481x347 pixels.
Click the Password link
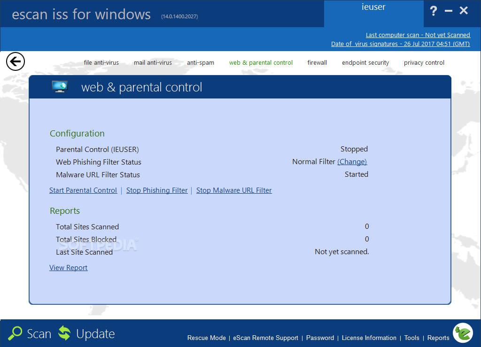pyautogui.click(x=320, y=338)
